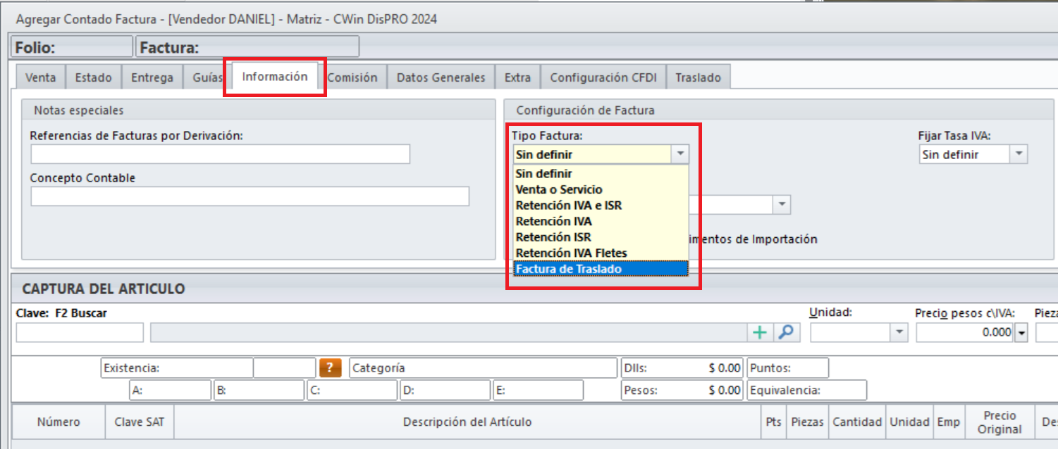The image size is (1058, 449).
Task: Switch to the Comisión tab
Action: tap(352, 77)
